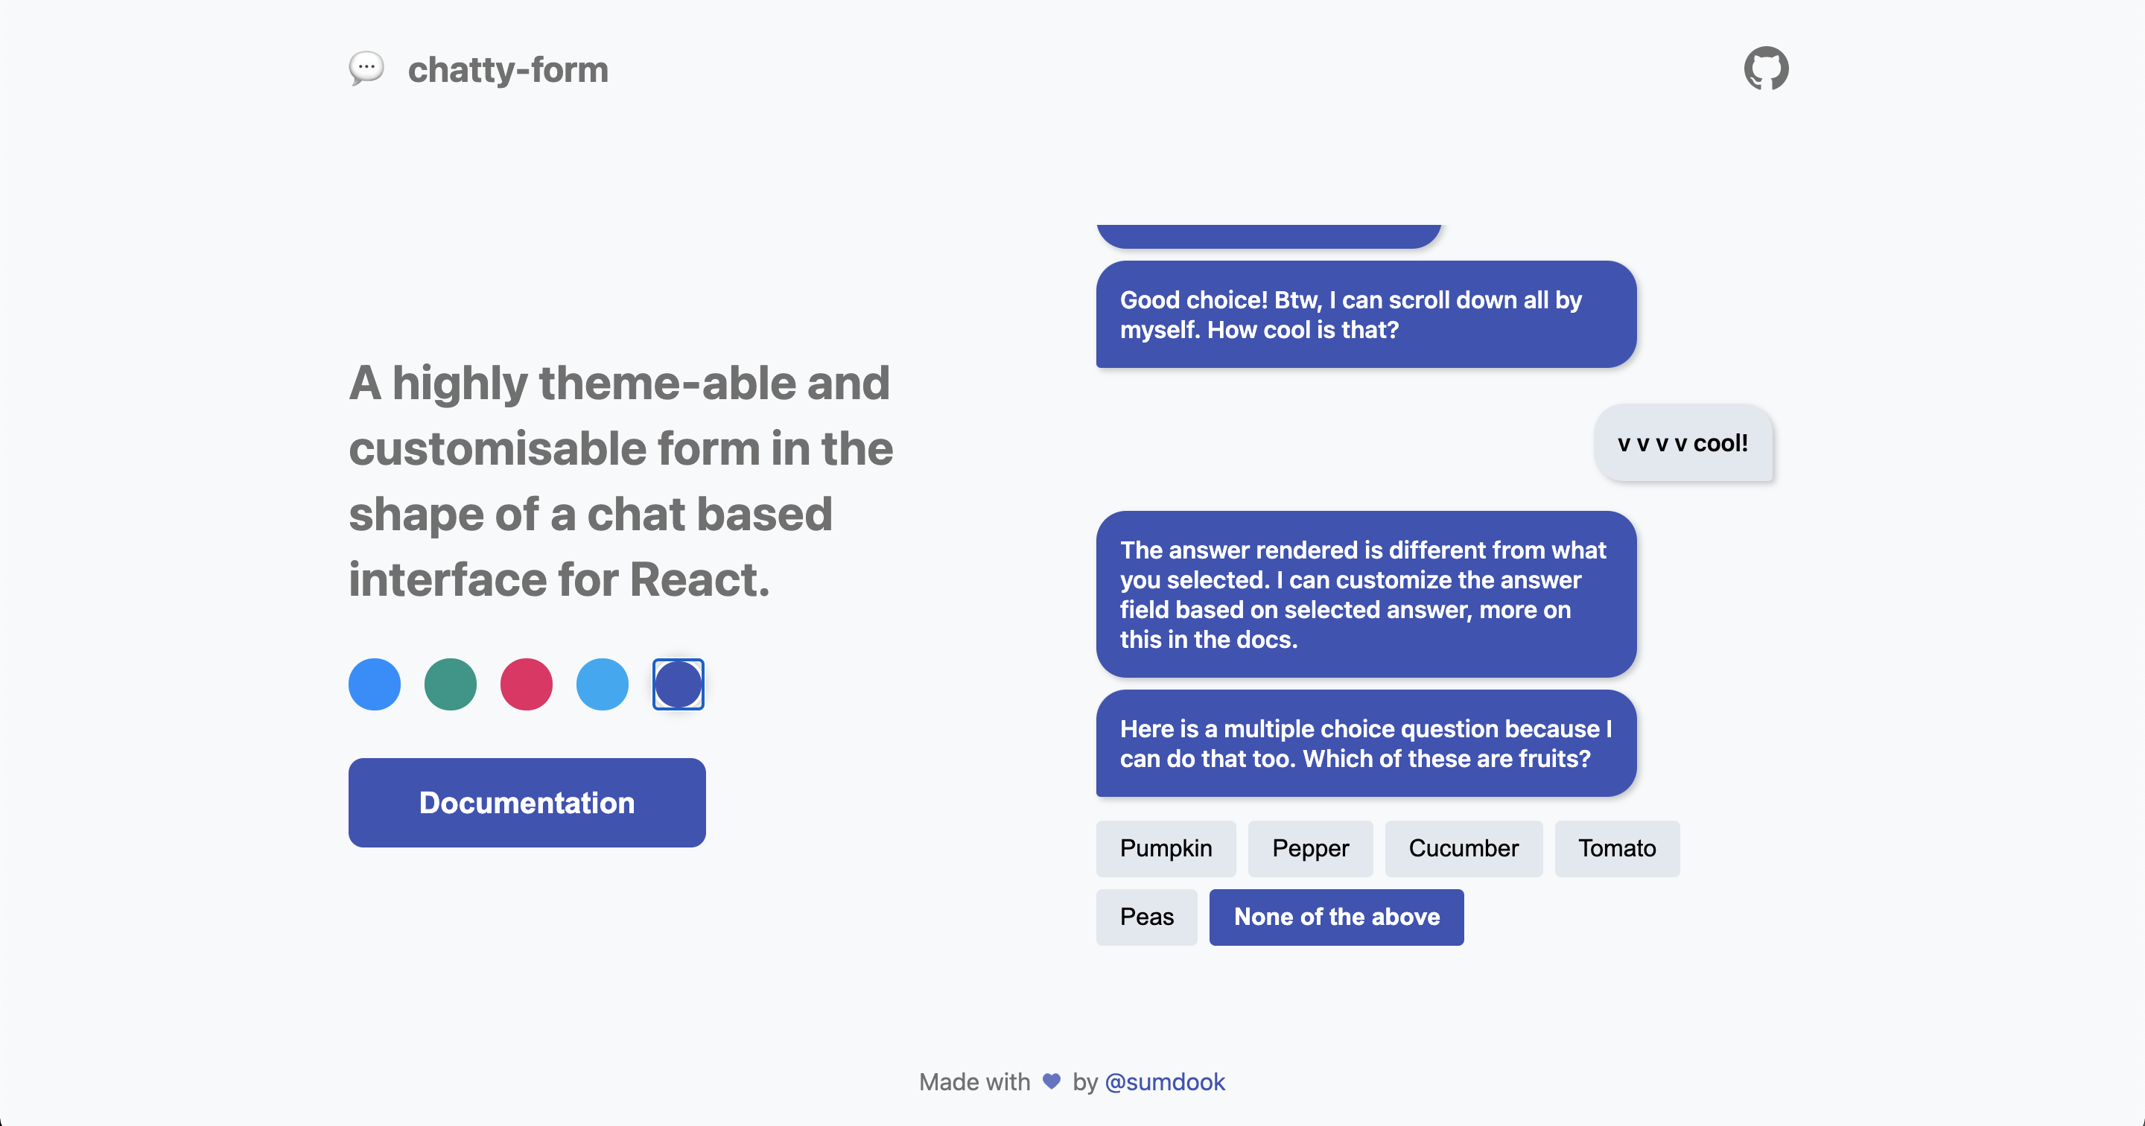This screenshot has height=1126, width=2145.
Task: Select the green theme swatch
Action: [x=450, y=684]
